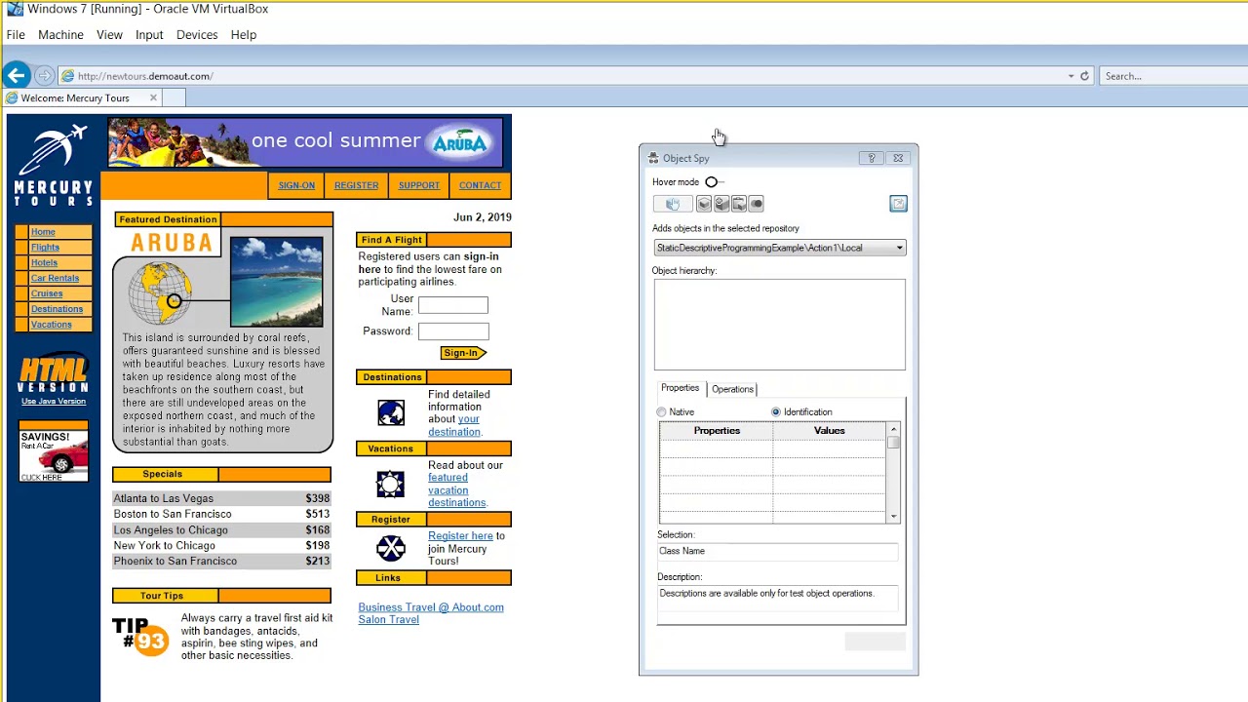Click the 'Register here' link

click(460, 536)
